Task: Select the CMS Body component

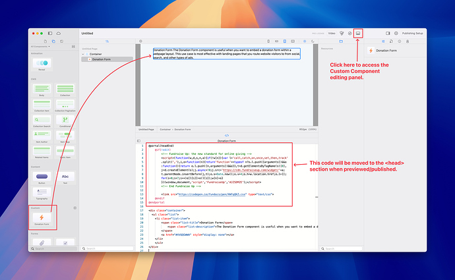Action: [x=42, y=90]
